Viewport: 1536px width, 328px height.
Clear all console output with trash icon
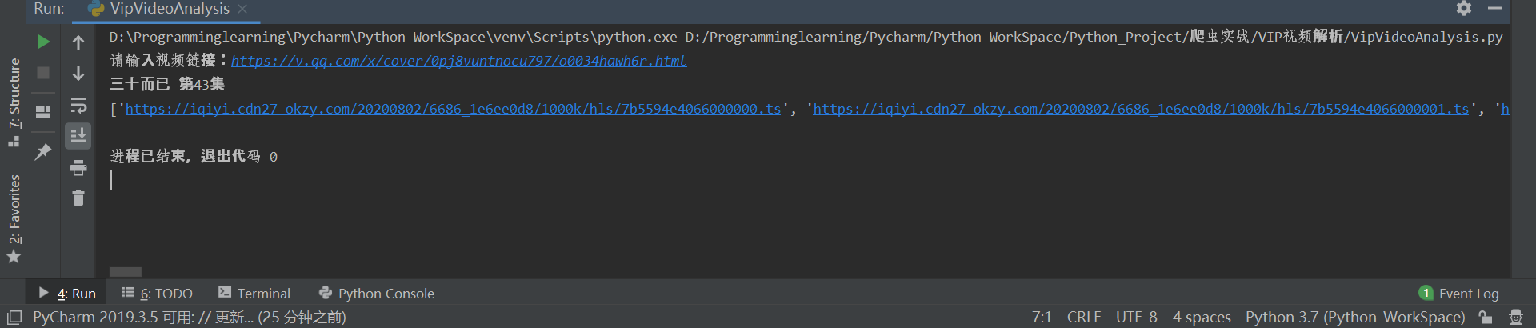coord(78,198)
